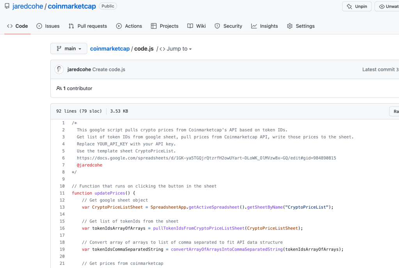This screenshot has height=268, width=399.
Task: Open the Create code.js commit message link
Action: (x=108, y=69)
